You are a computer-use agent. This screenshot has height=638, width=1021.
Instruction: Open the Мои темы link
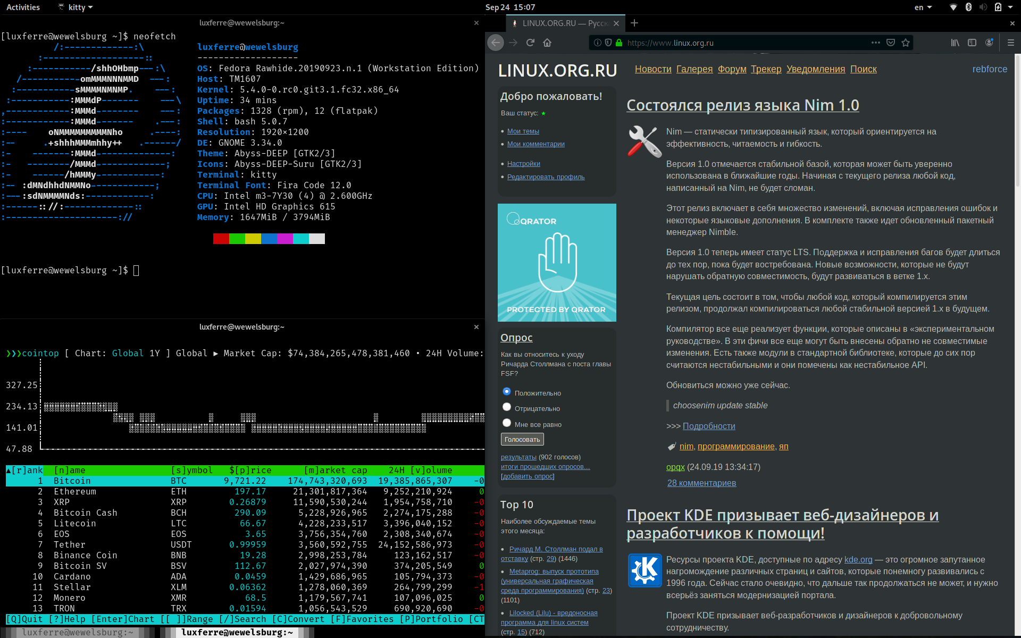[x=523, y=131]
